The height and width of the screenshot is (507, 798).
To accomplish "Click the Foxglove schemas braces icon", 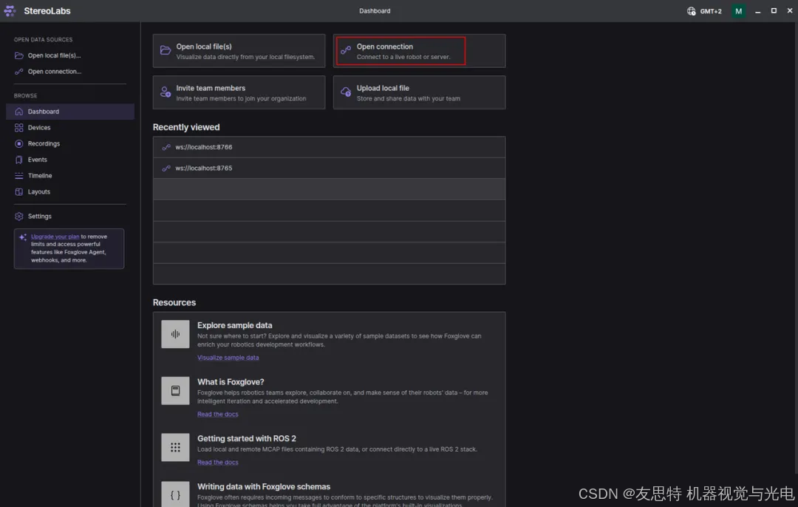I will click(x=175, y=494).
